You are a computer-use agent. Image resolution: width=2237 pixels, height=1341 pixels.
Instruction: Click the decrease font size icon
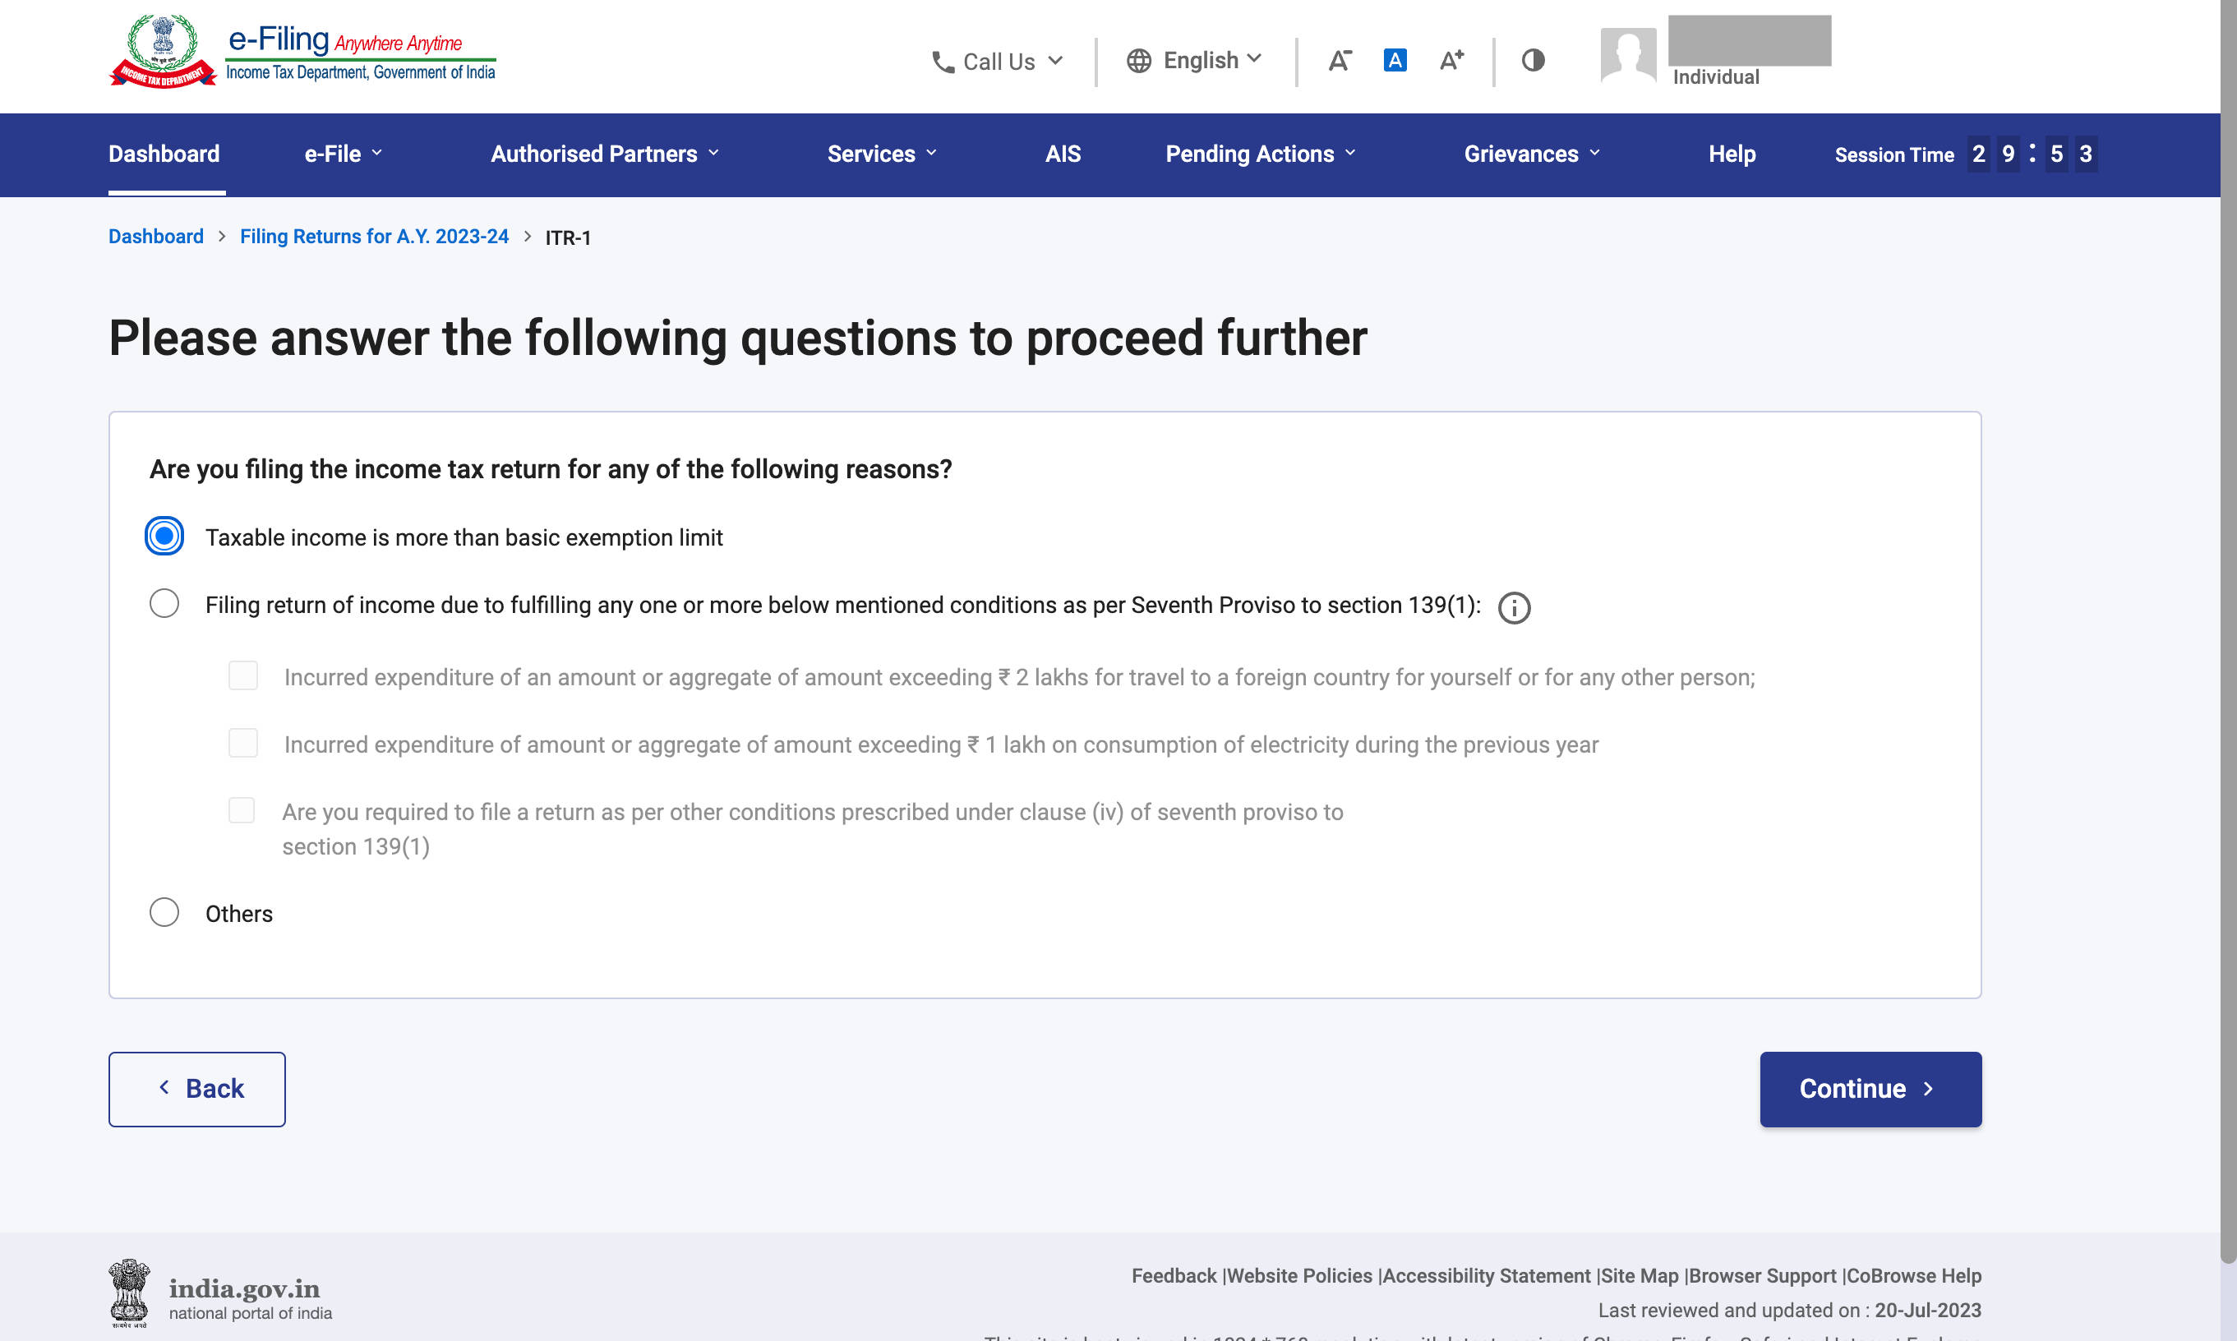(x=1339, y=61)
